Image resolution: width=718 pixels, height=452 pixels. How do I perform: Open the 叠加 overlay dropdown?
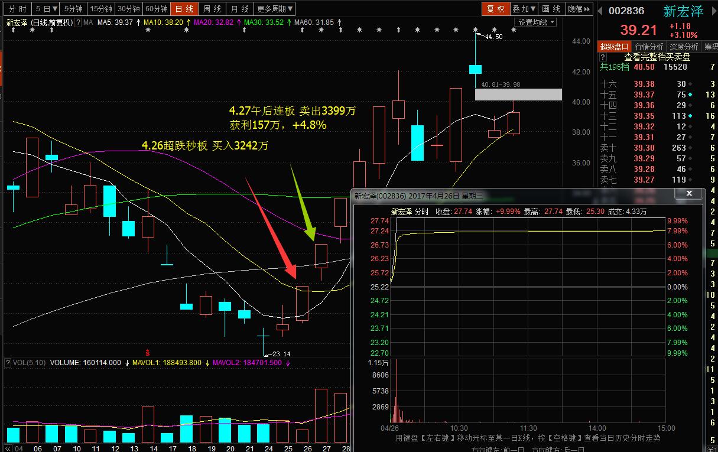[524, 9]
